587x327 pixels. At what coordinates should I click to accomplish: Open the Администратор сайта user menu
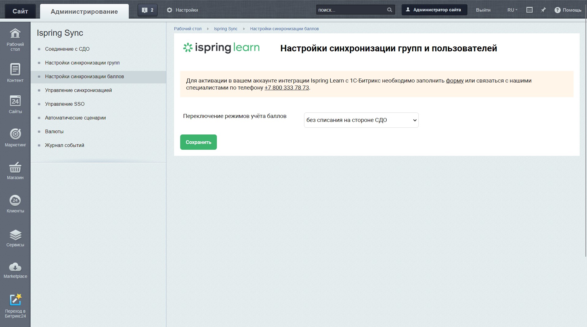pyautogui.click(x=434, y=10)
